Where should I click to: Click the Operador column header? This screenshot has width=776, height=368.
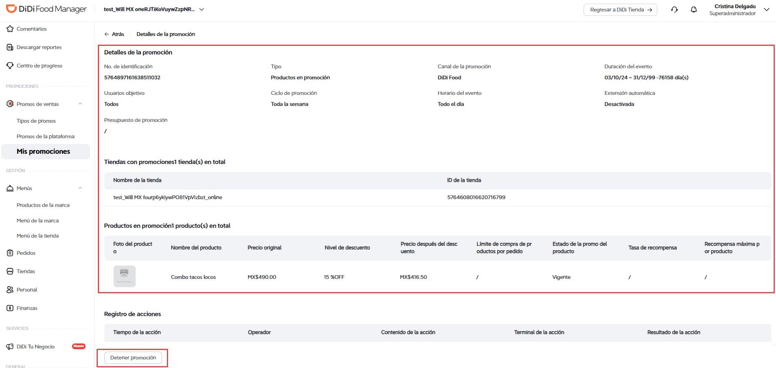click(x=259, y=332)
